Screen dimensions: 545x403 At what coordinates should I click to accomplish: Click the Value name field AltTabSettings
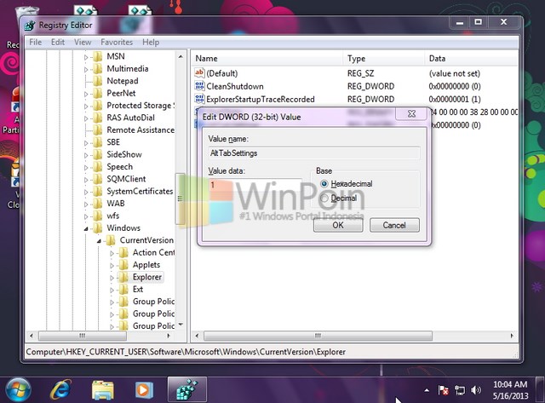coord(314,153)
